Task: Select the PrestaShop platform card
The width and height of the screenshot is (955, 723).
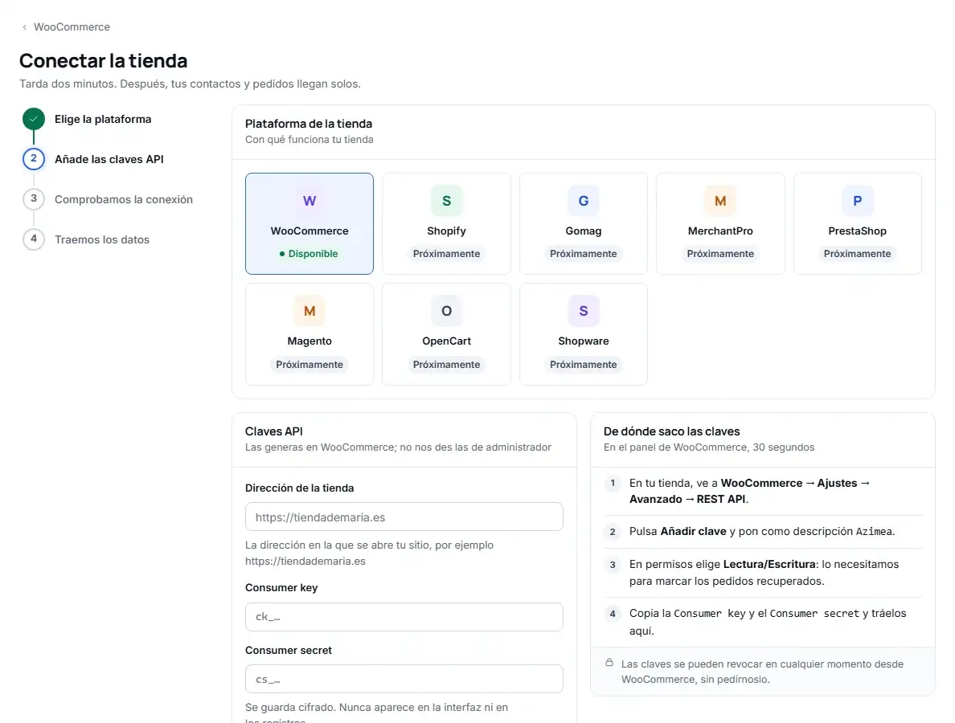Action: click(x=858, y=223)
